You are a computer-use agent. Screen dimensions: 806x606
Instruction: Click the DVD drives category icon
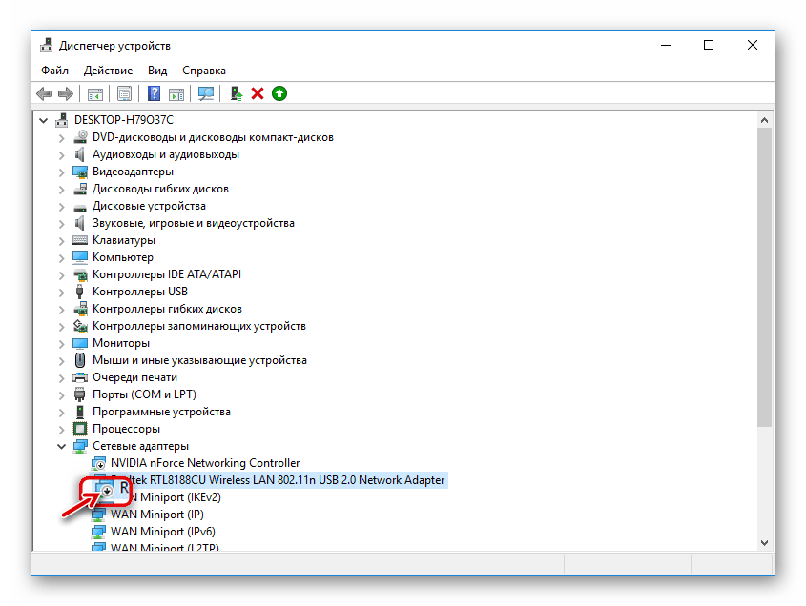tap(80, 137)
